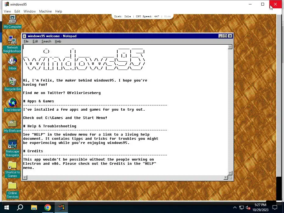Click windows95 app taskbar icon
Image resolution: width=284 pixels, height=213 pixels.
click(61, 207)
